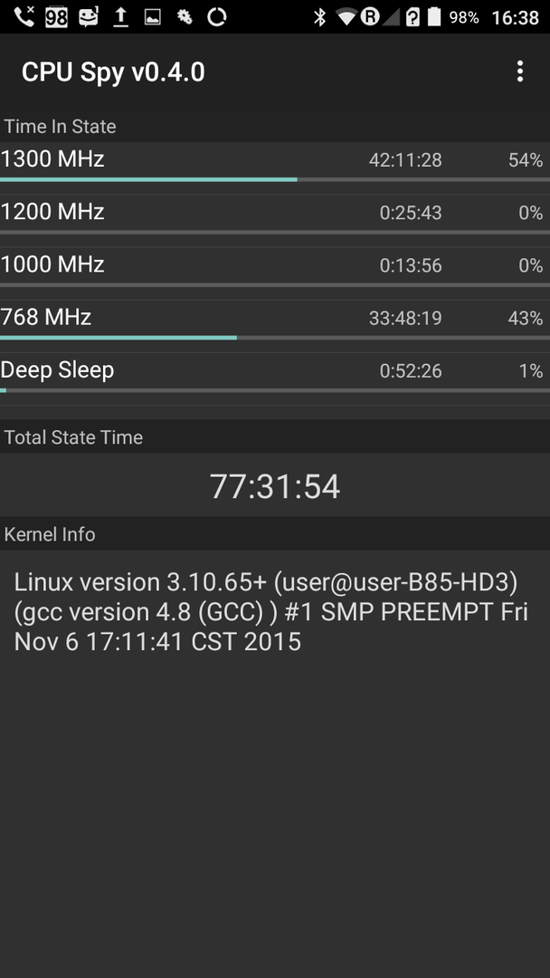Tap the circular sync notification icon
Image resolution: width=550 pixels, height=978 pixels.
point(216,17)
